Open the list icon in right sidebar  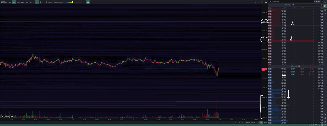pos(325,2)
